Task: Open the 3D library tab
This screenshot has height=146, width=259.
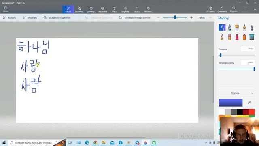Action: [x=148, y=10]
